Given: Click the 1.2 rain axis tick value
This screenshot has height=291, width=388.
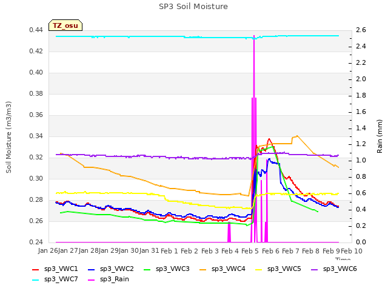Looking at the screenshot, I should click(361, 144).
